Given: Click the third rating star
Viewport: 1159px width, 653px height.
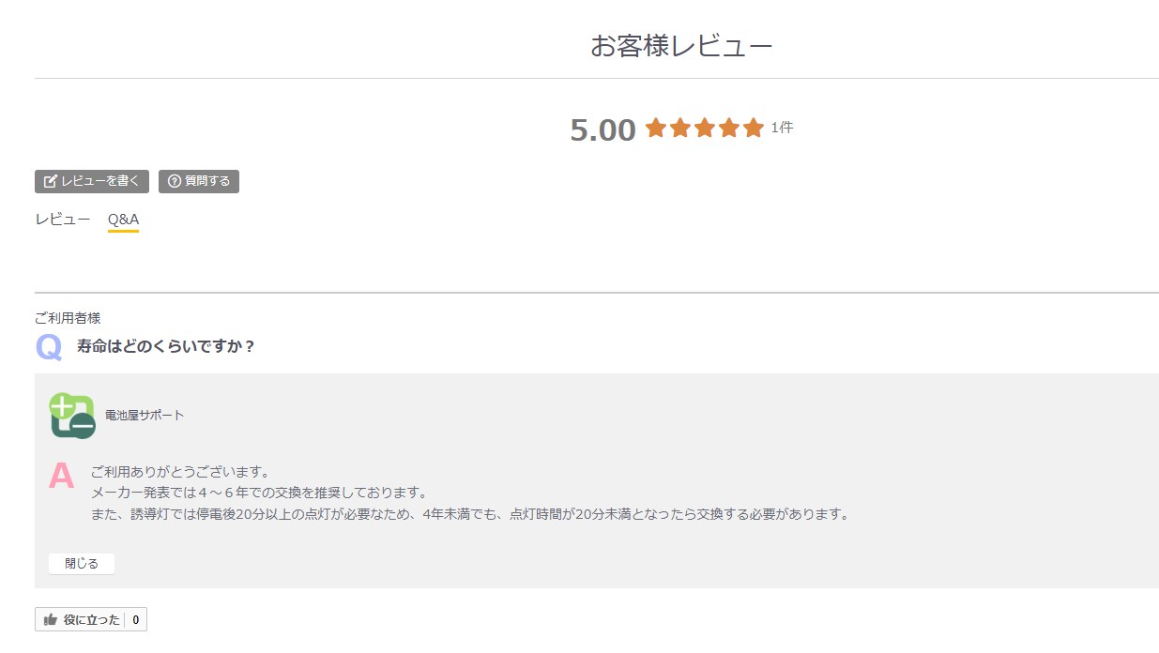Looking at the screenshot, I should click(x=705, y=129).
